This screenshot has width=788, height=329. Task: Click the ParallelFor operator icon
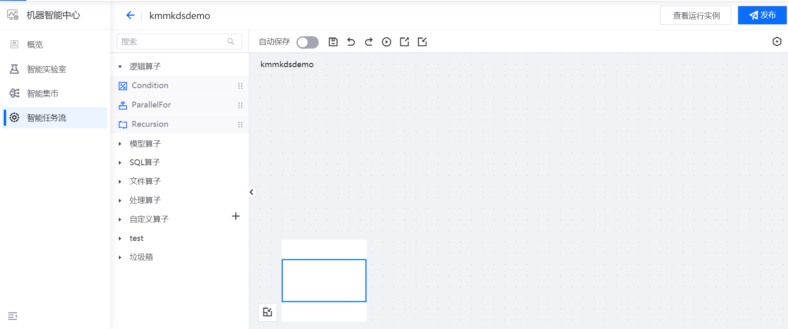coord(123,105)
